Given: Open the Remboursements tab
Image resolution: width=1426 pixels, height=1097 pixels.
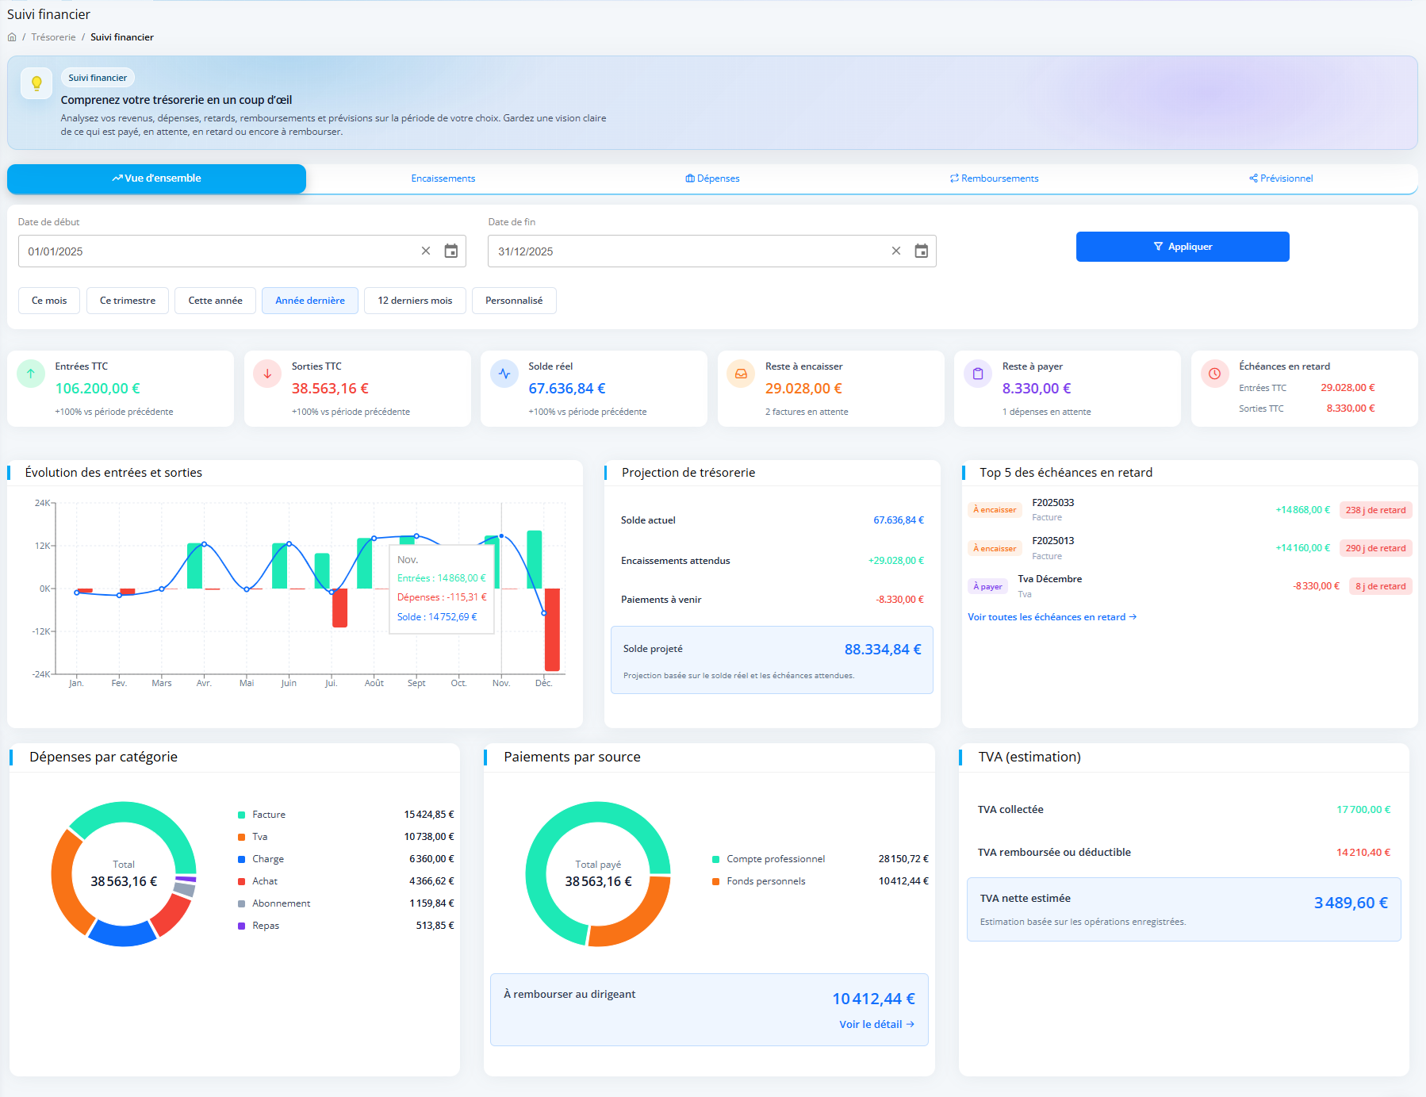Looking at the screenshot, I should (995, 178).
